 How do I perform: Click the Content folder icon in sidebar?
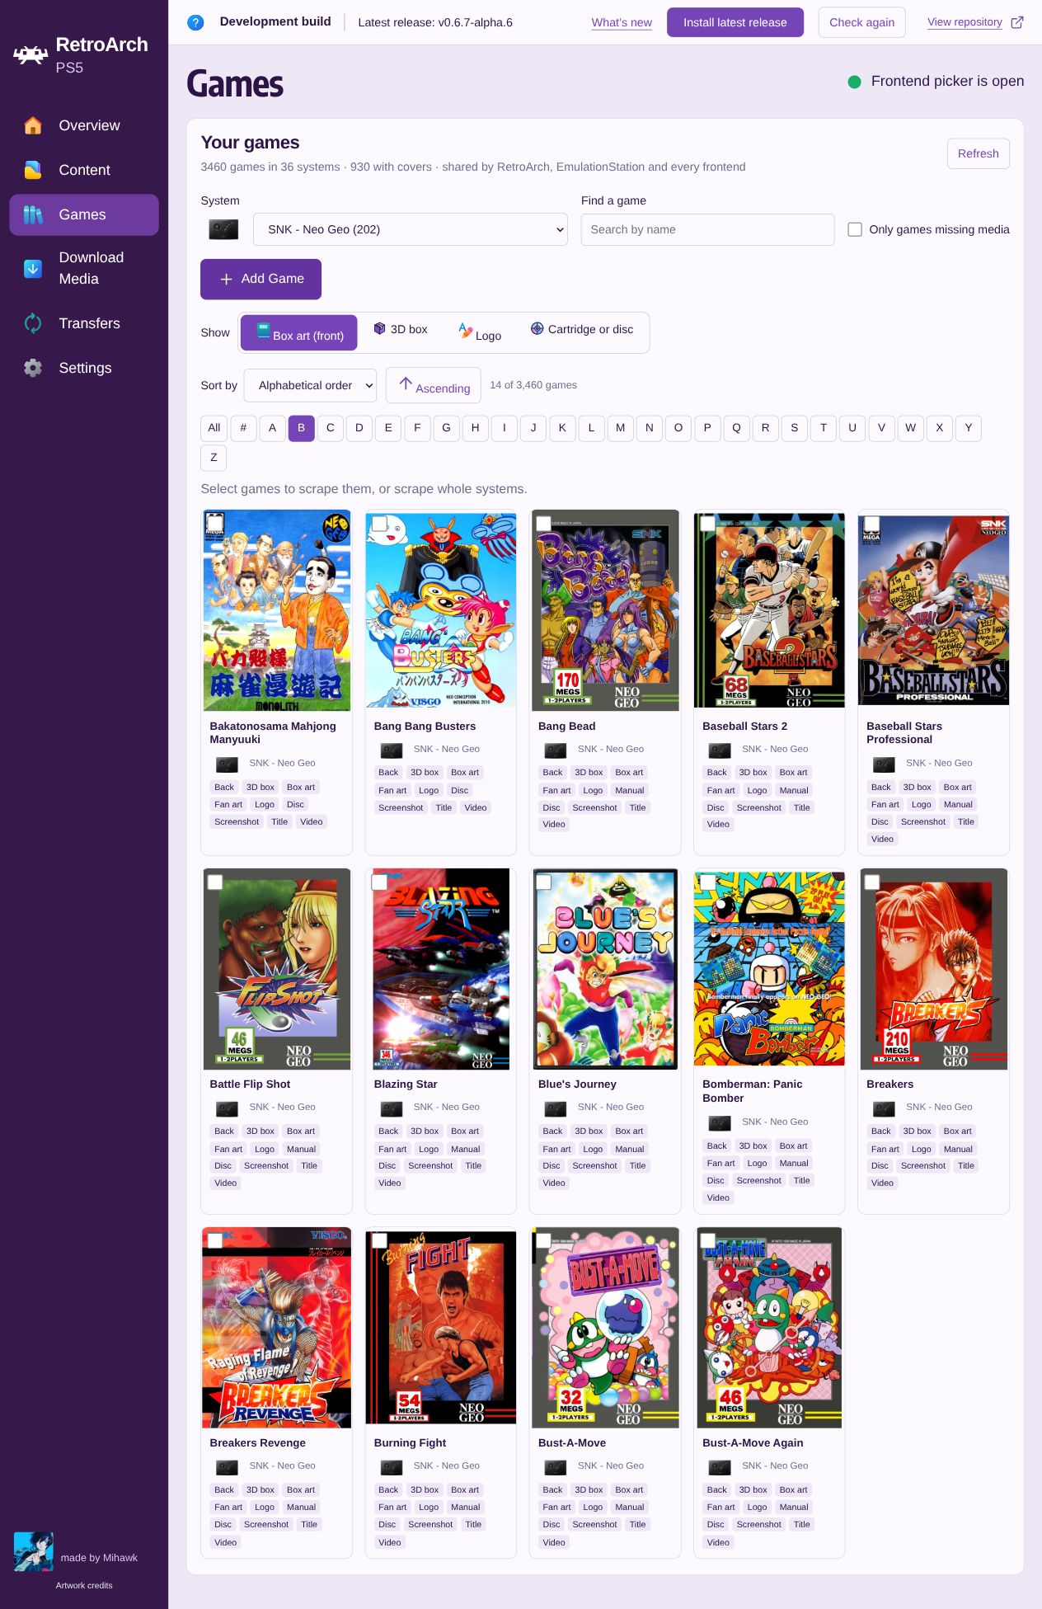click(33, 170)
